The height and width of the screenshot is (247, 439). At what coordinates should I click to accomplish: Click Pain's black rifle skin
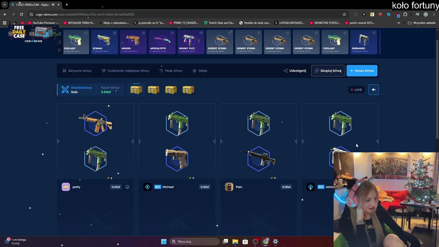click(x=259, y=158)
